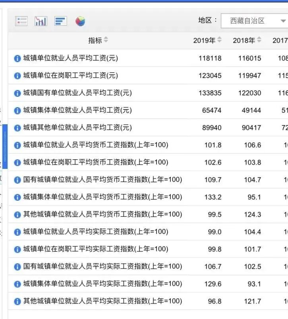The image size is (288, 319).
Task: Open info for 城镇单位在岗职工平均实际工资指数
Action: point(17,249)
